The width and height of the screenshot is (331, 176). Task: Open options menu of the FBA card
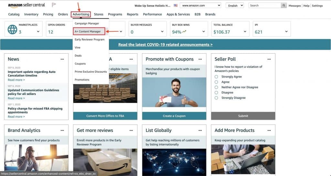coord(131,59)
